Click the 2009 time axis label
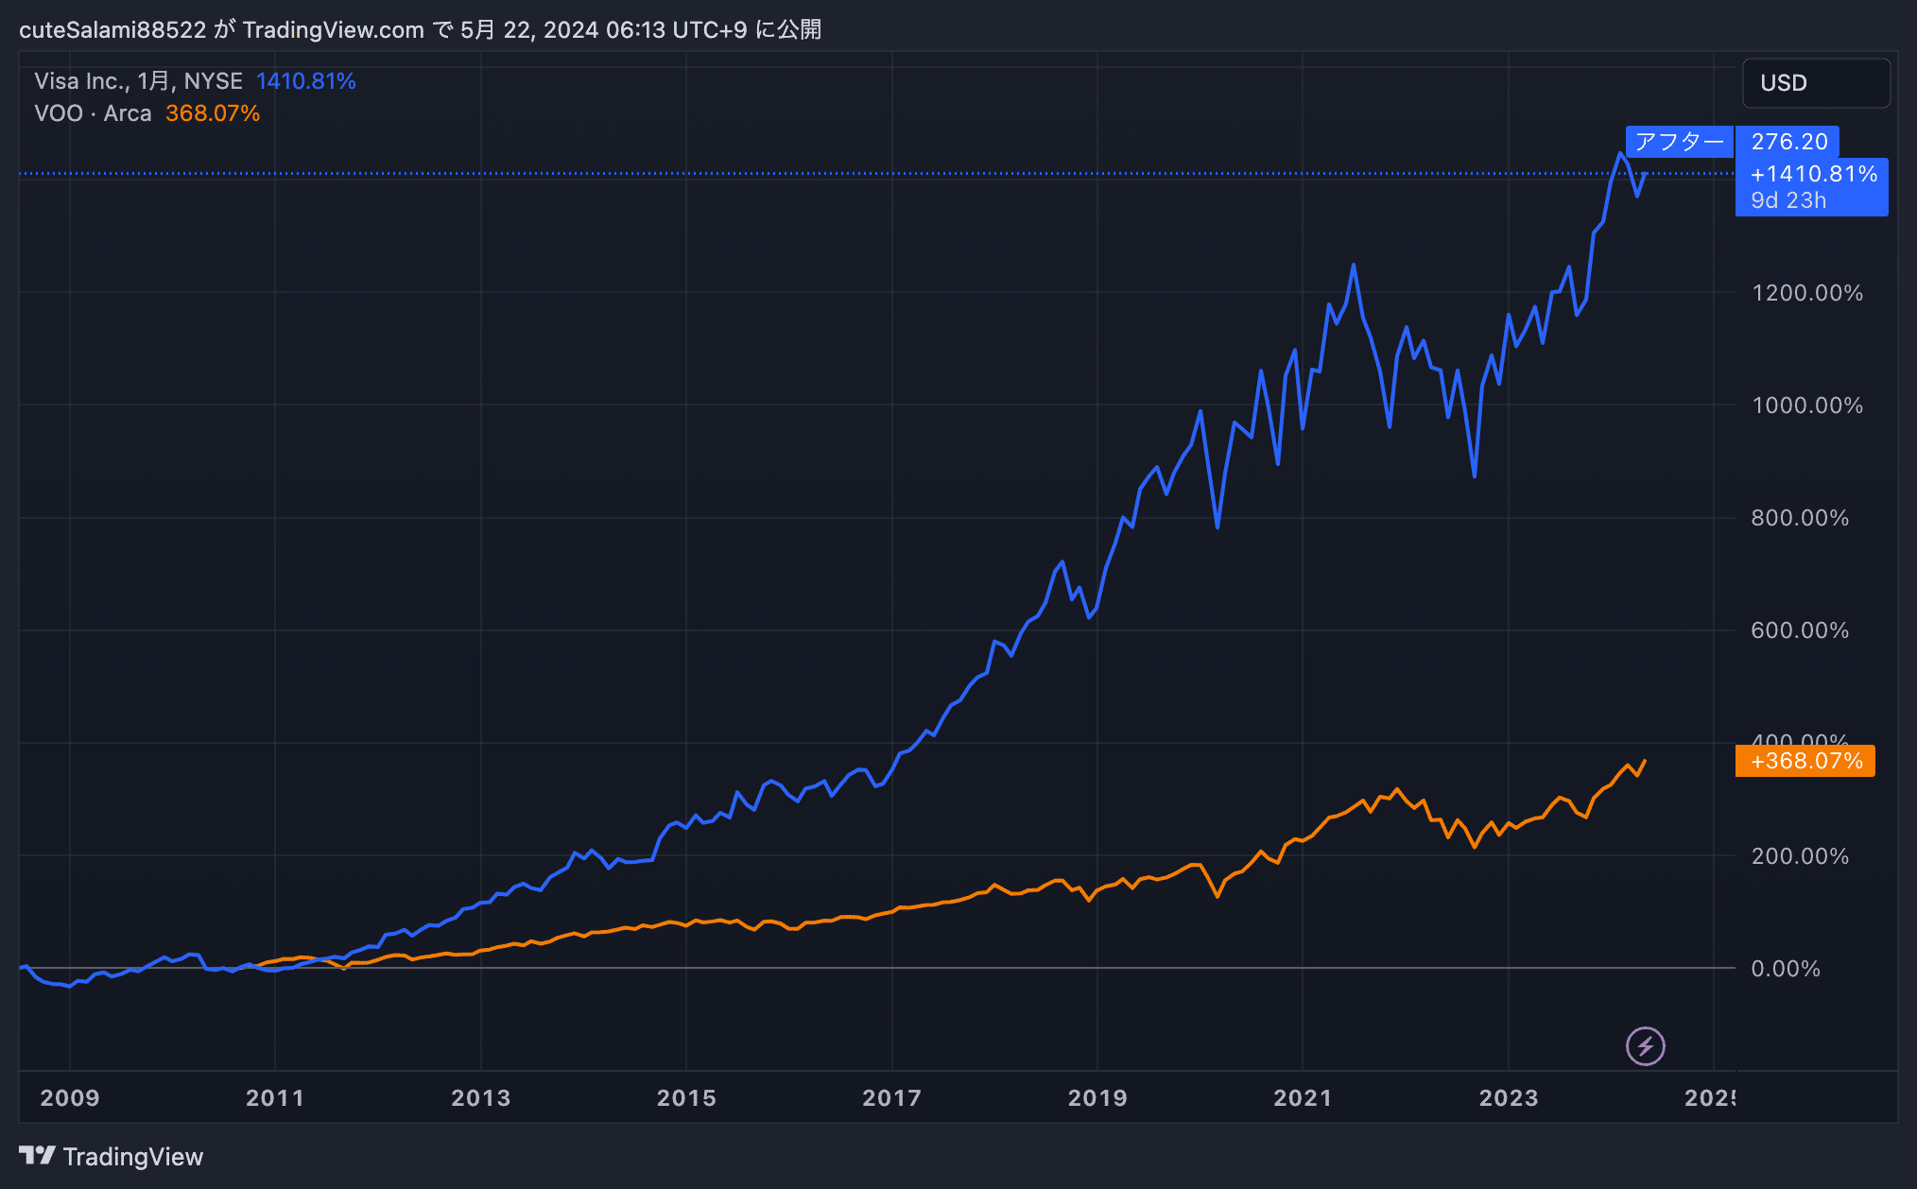 pyautogui.click(x=70, y=1098)
